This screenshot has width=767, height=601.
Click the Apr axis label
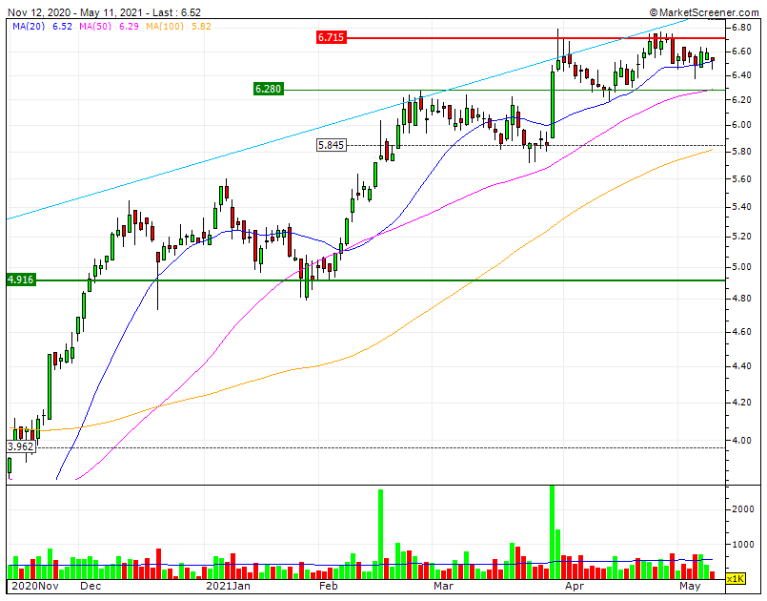click(x=575, y=587)
